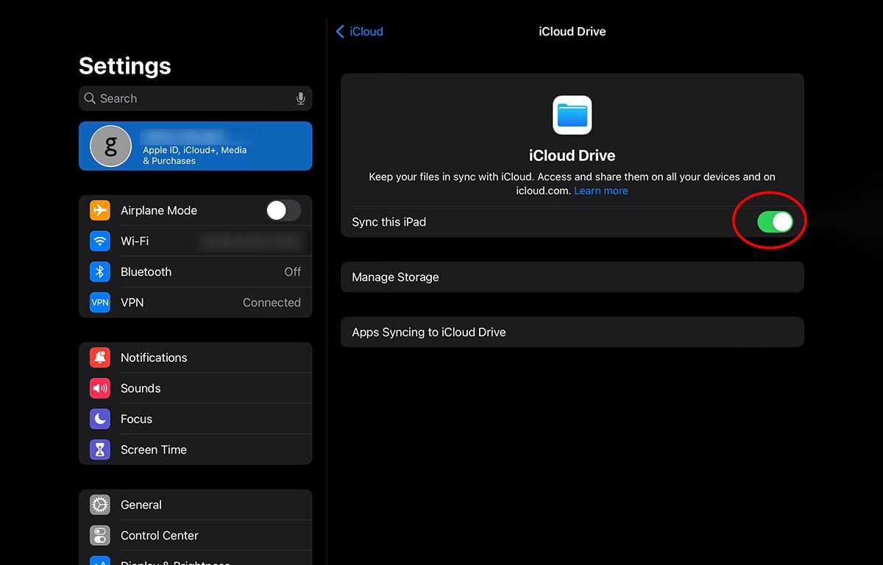Open Manage Storage
Screen dimensions: 883x565
tap(572, 277)
